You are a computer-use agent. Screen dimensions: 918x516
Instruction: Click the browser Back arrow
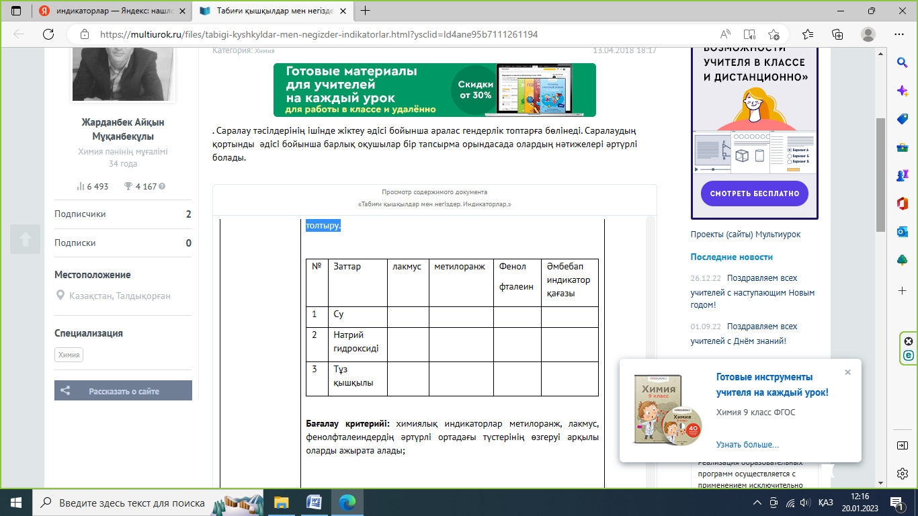tap(19, 34)
